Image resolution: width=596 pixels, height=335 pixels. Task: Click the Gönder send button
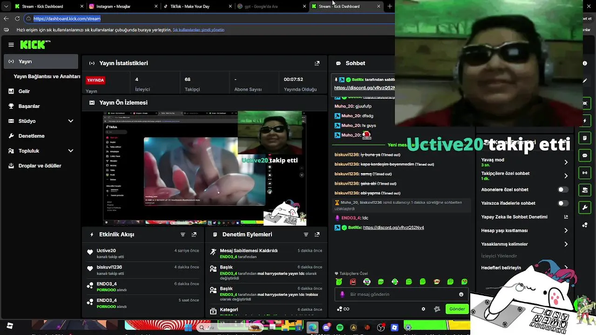pyautogui.click(x=457, y=309)
